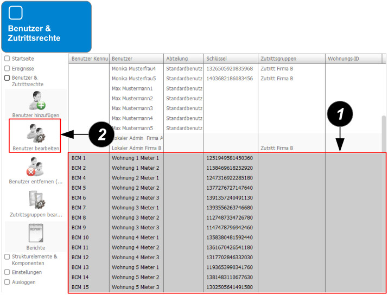Image resolution: width=388 pixels, height=295 pixels.
Task: Open Zutrittsgruppen bearbeiten icon
Action: tap(36, 200)
